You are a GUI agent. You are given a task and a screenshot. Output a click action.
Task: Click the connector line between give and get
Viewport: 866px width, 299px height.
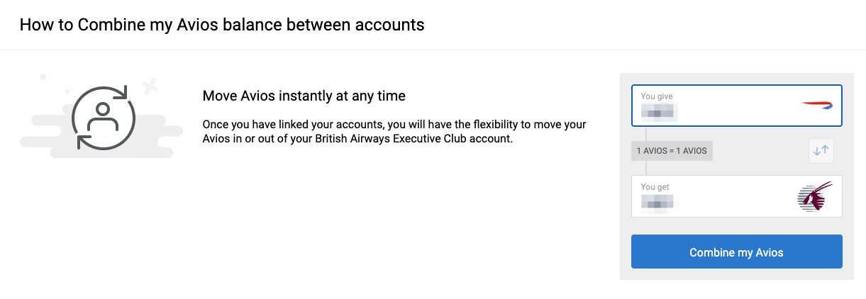pos(646,135)
